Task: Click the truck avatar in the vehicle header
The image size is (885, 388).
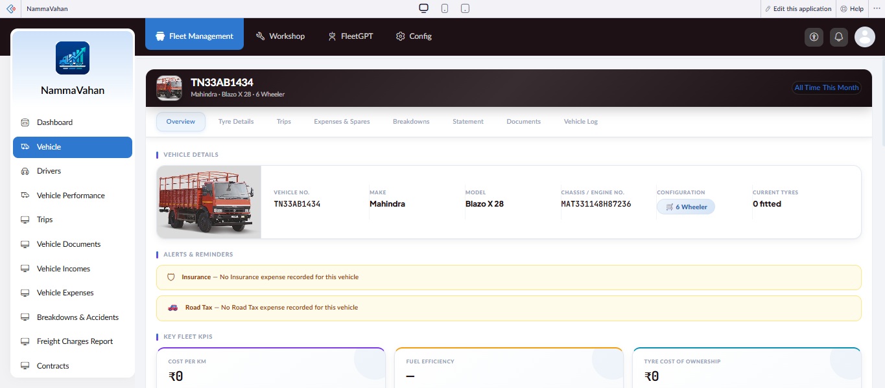Action: pos(169,88)
